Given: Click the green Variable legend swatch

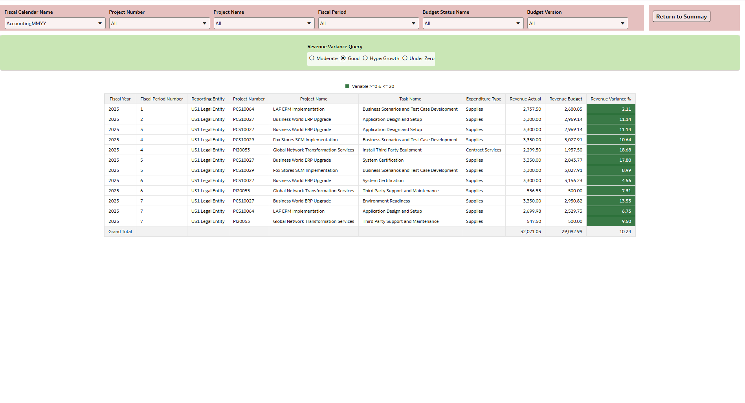Looking at the screenshot, I should pos(347,86).
